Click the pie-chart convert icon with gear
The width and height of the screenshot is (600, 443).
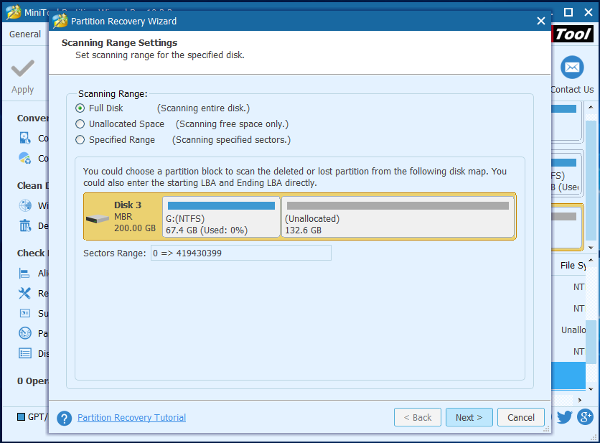pos(25,158)
